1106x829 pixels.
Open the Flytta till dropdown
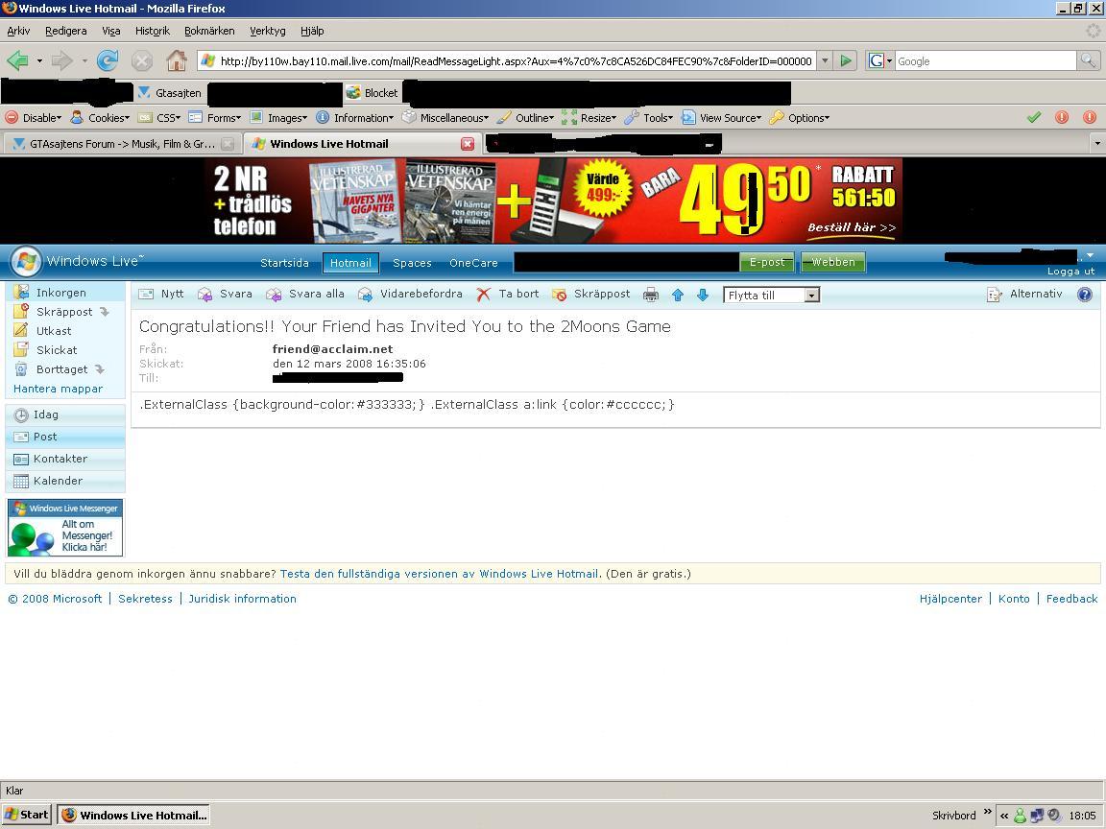(772, 295)
